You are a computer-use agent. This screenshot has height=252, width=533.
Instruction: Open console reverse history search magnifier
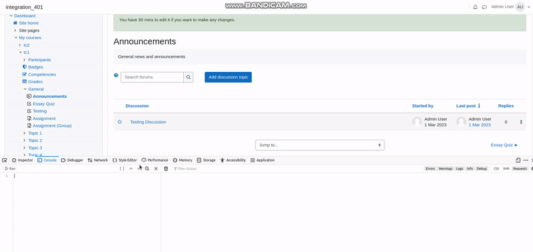click(x=147, y=169)
